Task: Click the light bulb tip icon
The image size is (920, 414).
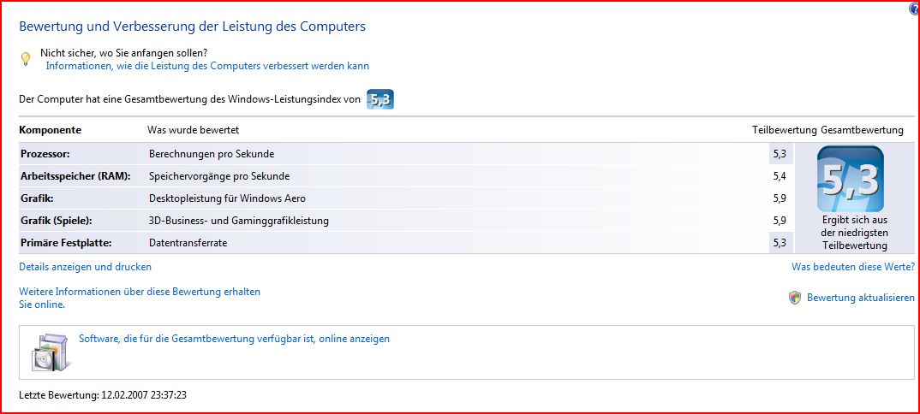Action: point(25,59)
